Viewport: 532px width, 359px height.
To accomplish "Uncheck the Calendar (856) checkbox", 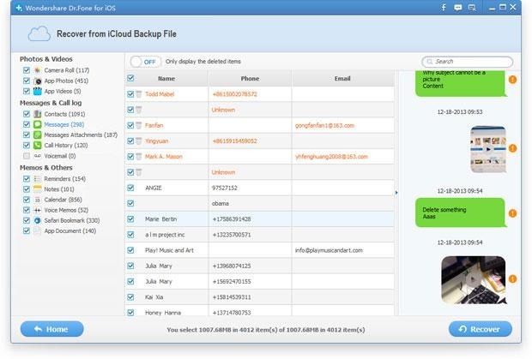I will [27, 200].
